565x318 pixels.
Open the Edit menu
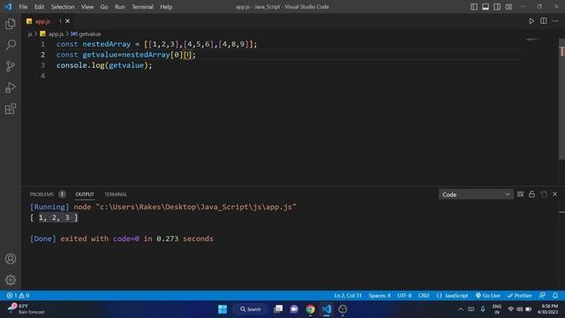[39, 7]
